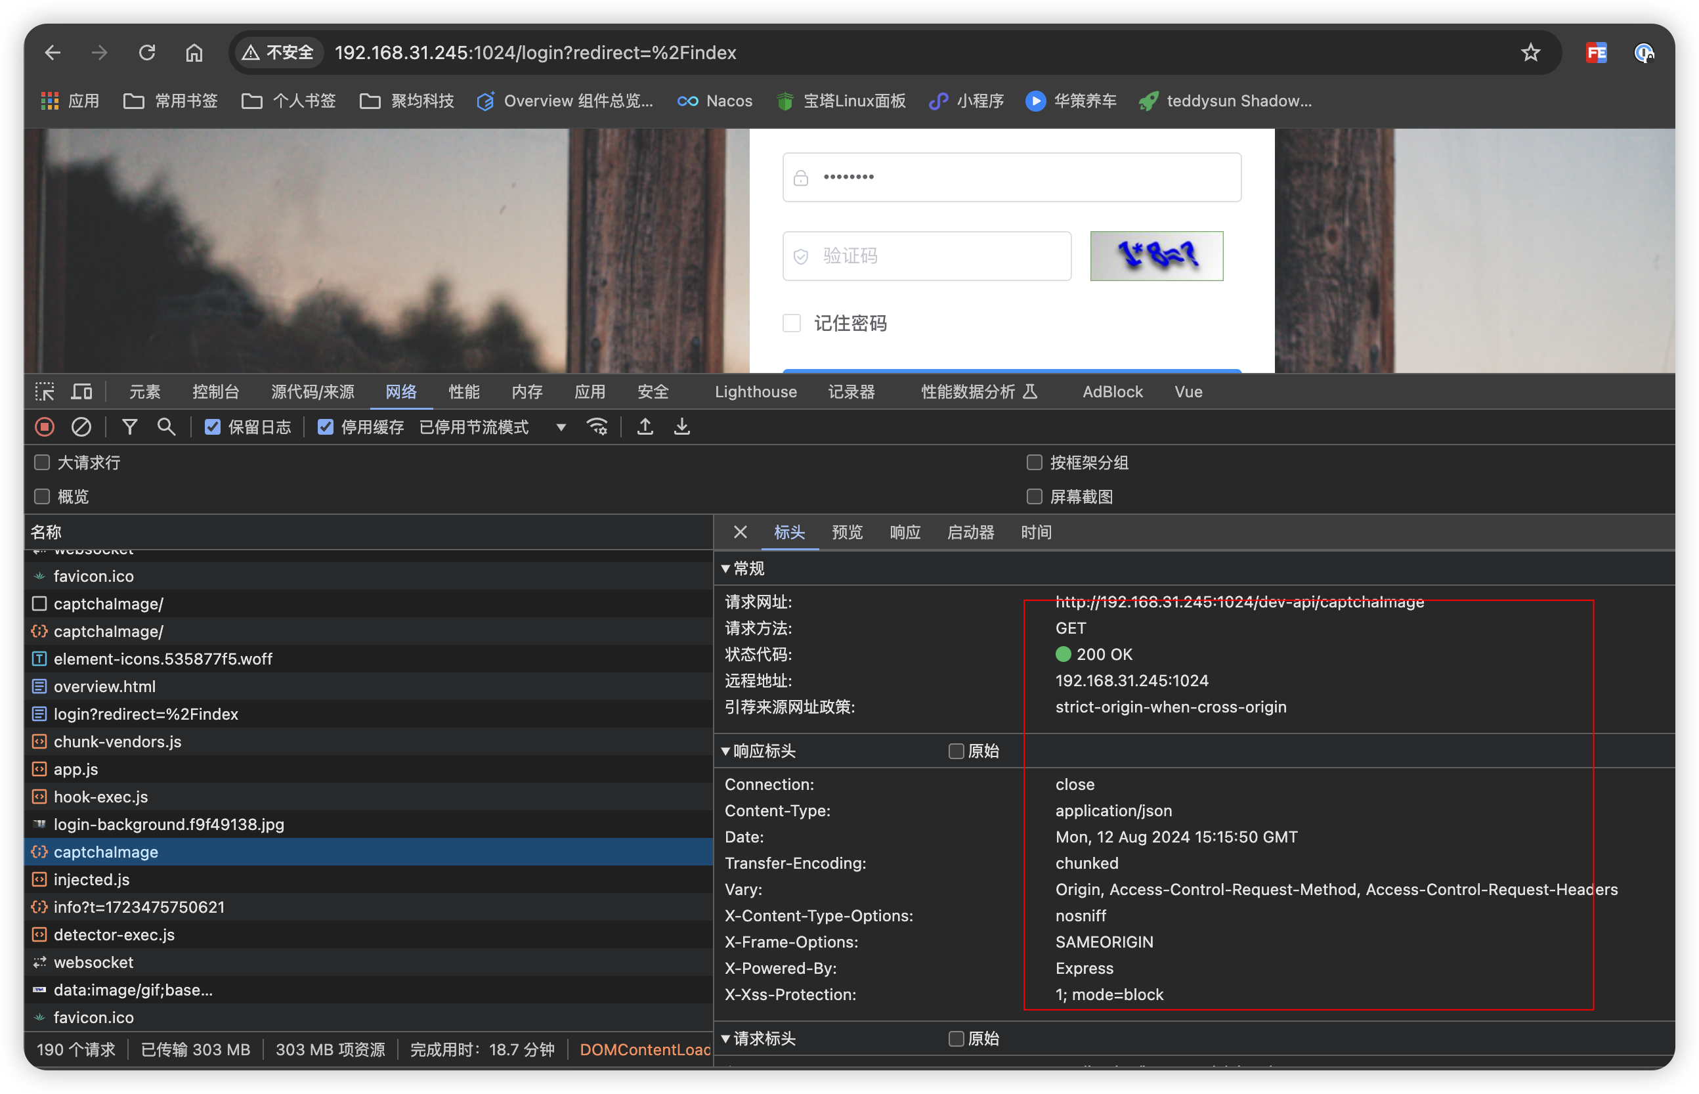Click the 不安全 security warning badge

[x=278, y=53]
